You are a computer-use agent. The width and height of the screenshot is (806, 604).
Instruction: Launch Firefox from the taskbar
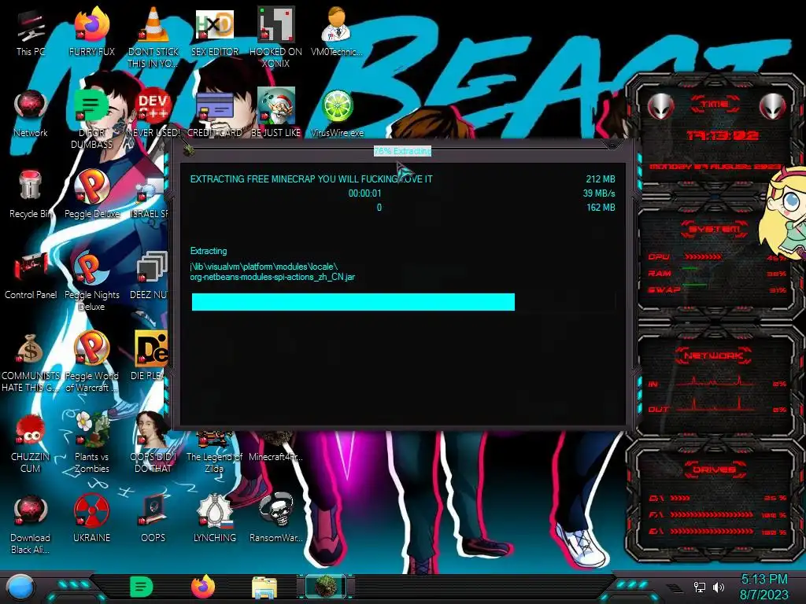pyautogui.click(x=203, y=587)
